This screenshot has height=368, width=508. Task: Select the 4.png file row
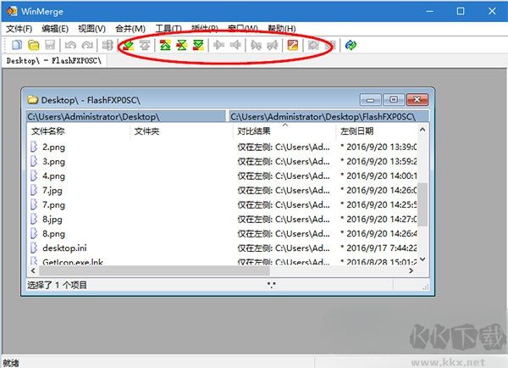pos(222,176)
